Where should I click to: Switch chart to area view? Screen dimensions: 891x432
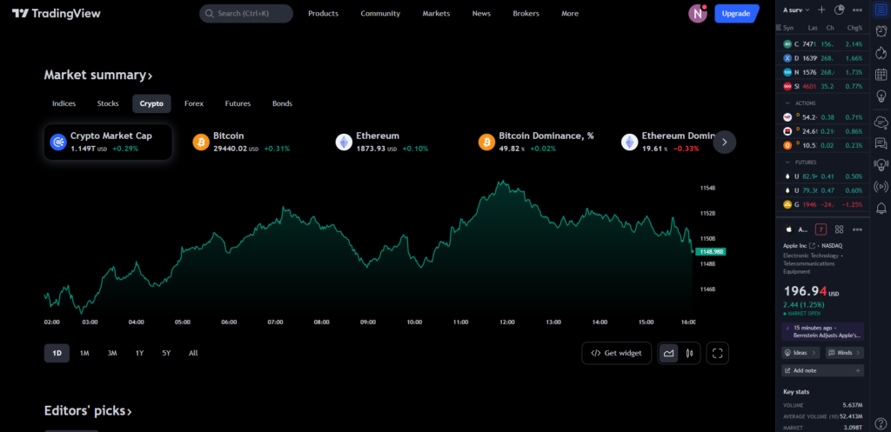pos(668,353)
